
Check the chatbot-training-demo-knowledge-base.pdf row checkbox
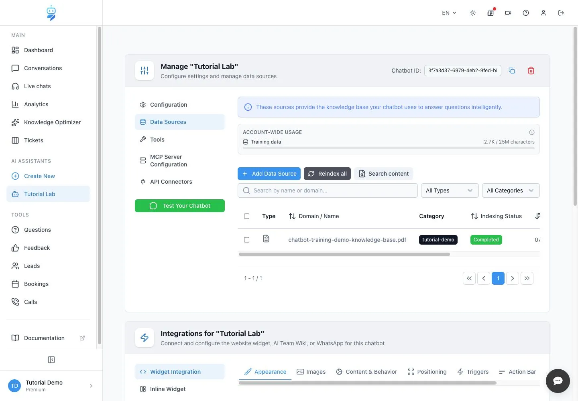[x=247, y=240]
